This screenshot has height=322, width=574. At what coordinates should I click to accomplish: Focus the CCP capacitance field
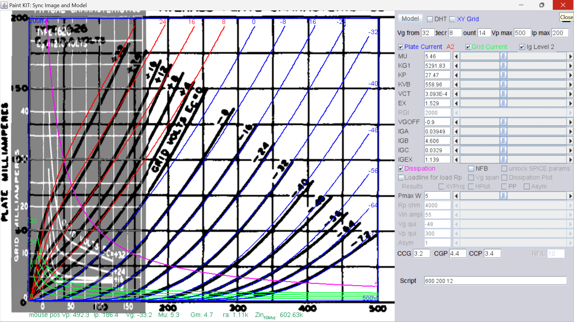[493, 254]
